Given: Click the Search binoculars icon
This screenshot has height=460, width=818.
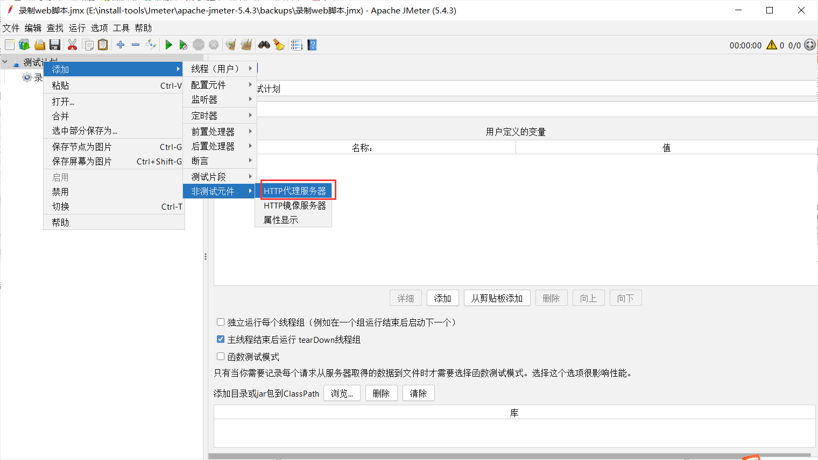Looking at the screenshot, I should pos(264,45).
